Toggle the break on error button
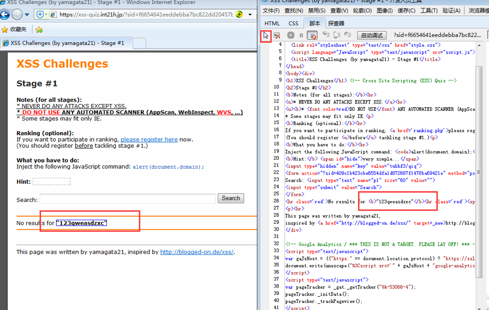 (x=312, y=35)
